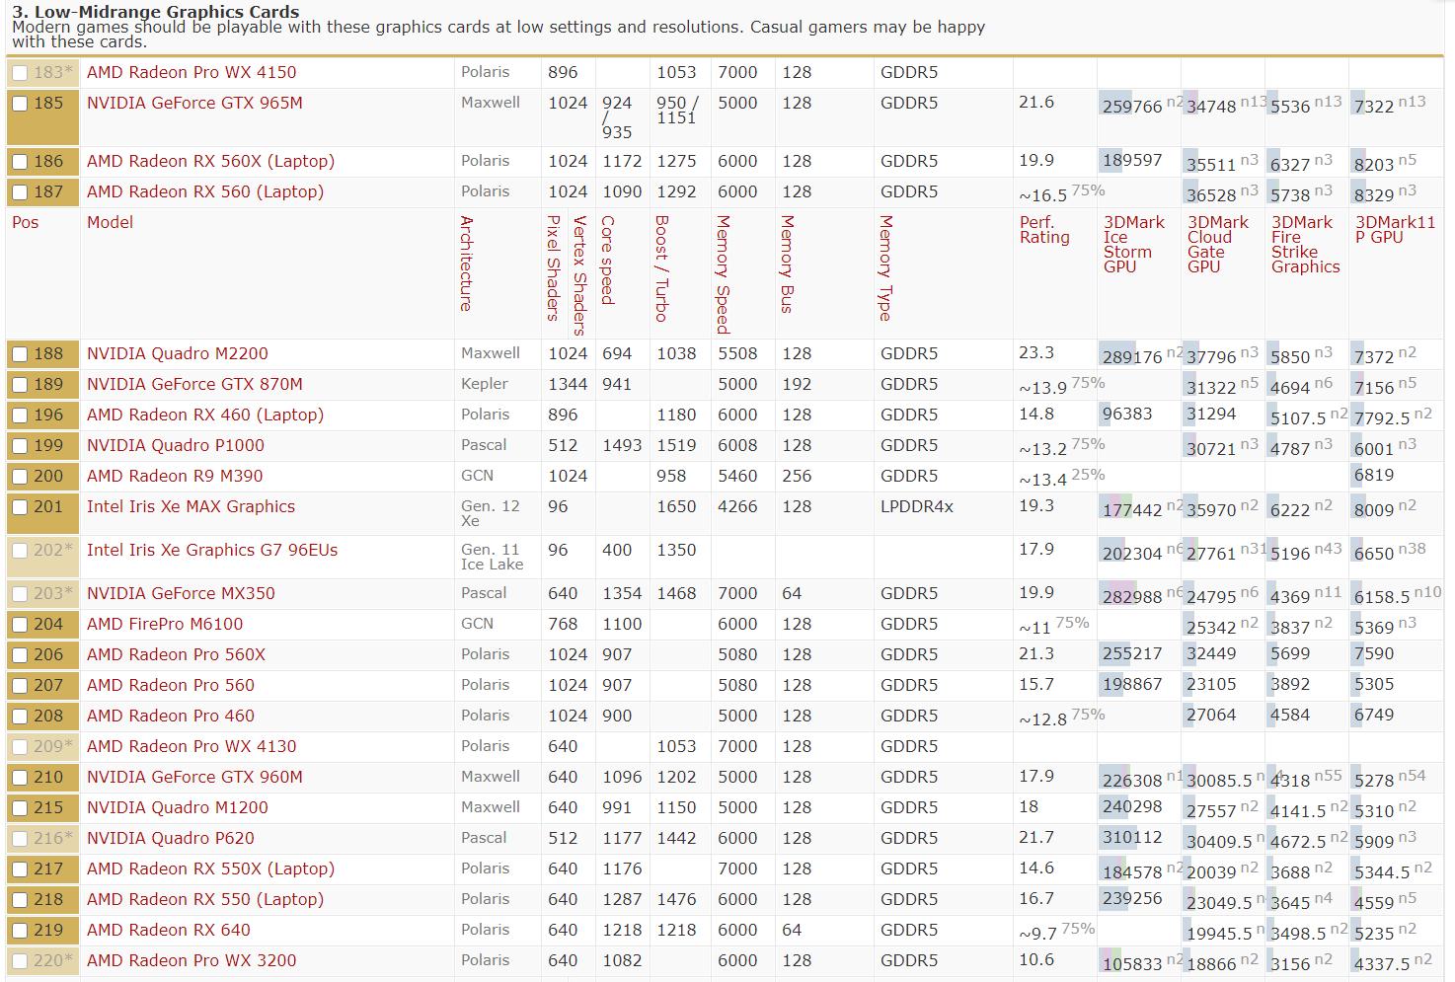Select the checkbox for position 186 row
The image size is (1455, 982).
[20, 162]
